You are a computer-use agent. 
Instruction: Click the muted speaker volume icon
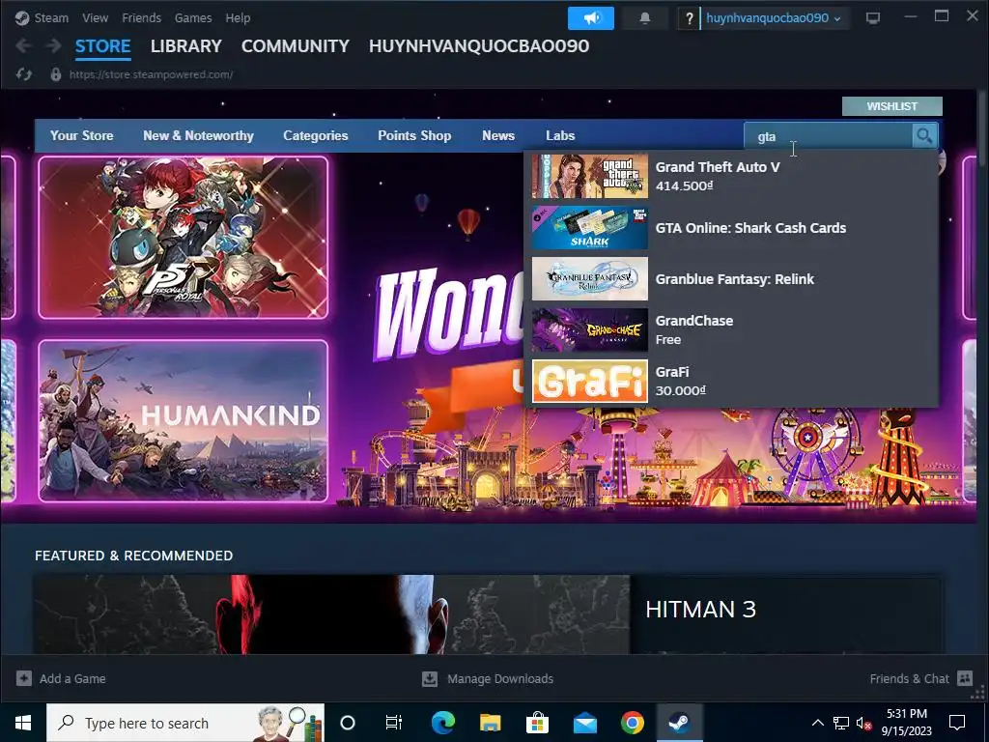(863, 723)
